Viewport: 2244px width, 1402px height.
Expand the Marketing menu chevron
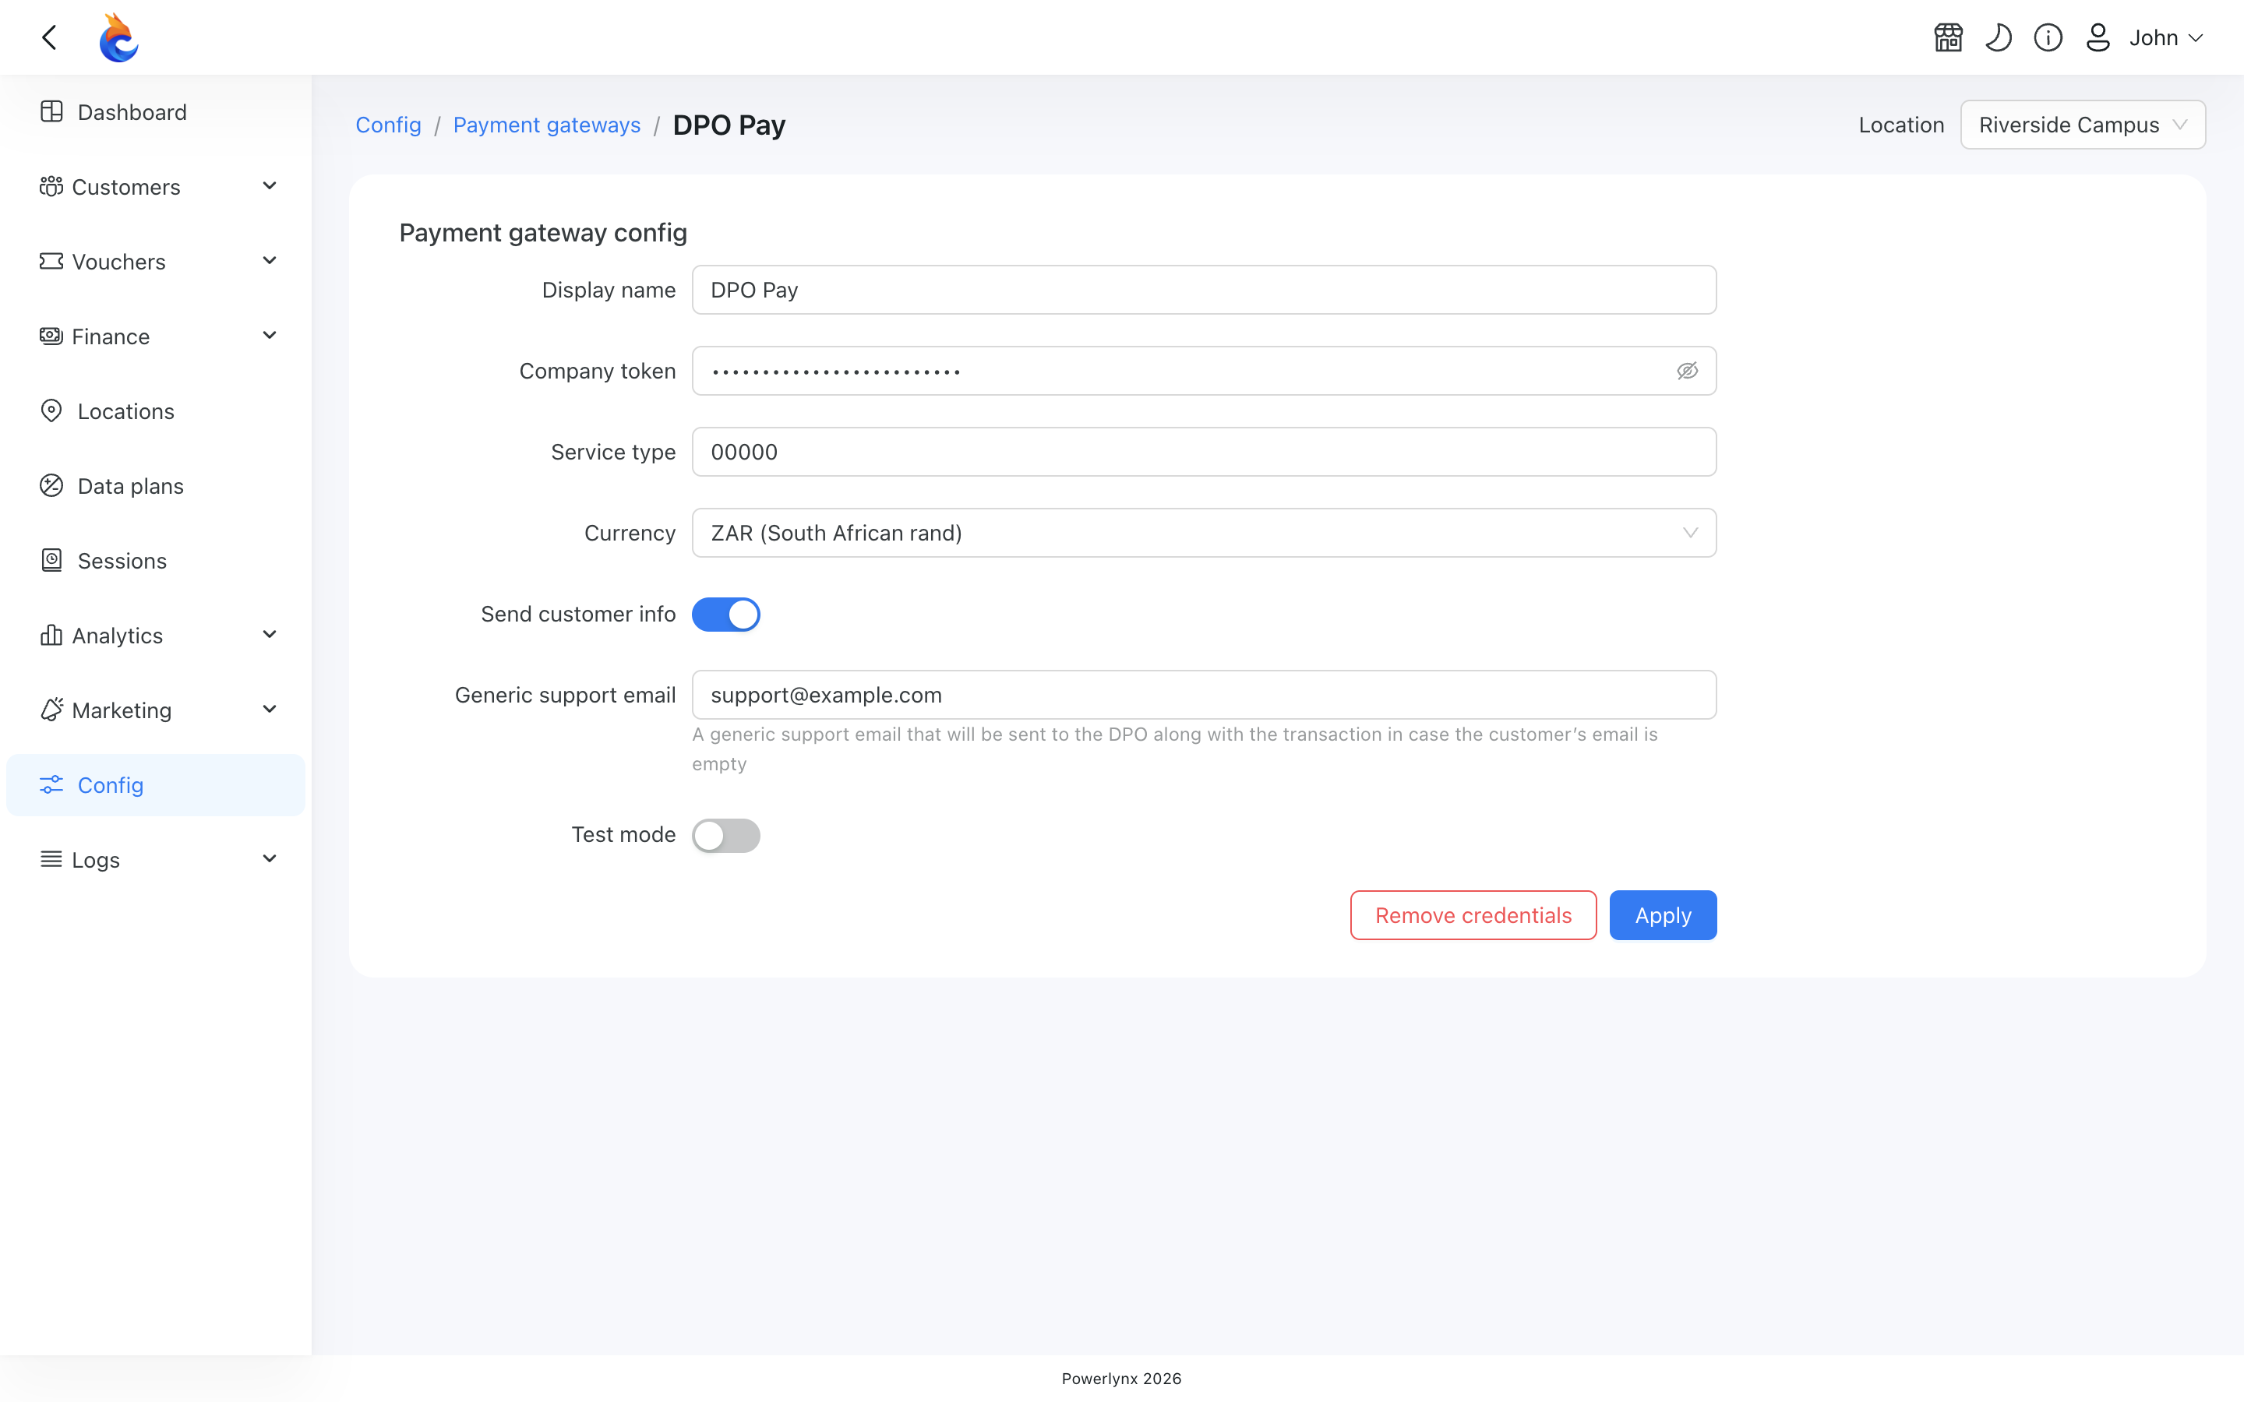tap(270, 710)
